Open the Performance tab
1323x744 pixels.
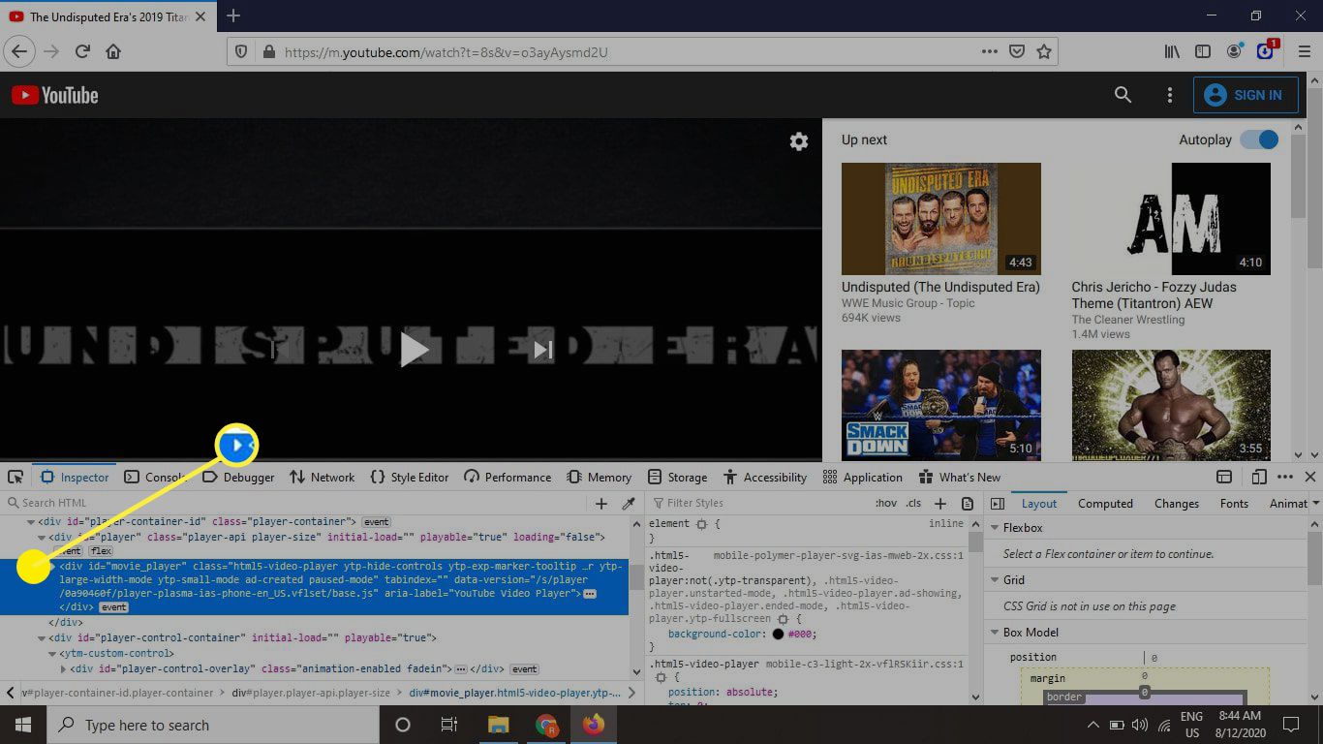[508, 477]
